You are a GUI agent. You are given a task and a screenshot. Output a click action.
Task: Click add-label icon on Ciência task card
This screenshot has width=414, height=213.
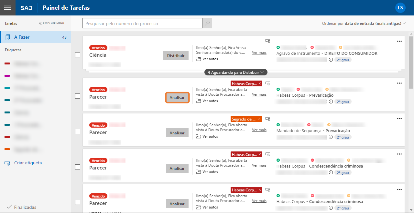coord(268,41)
